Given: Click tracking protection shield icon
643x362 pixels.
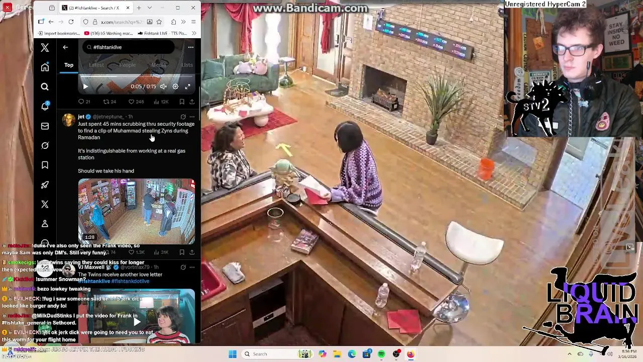Looking at the screenshot, I should (x=86, y=22).
